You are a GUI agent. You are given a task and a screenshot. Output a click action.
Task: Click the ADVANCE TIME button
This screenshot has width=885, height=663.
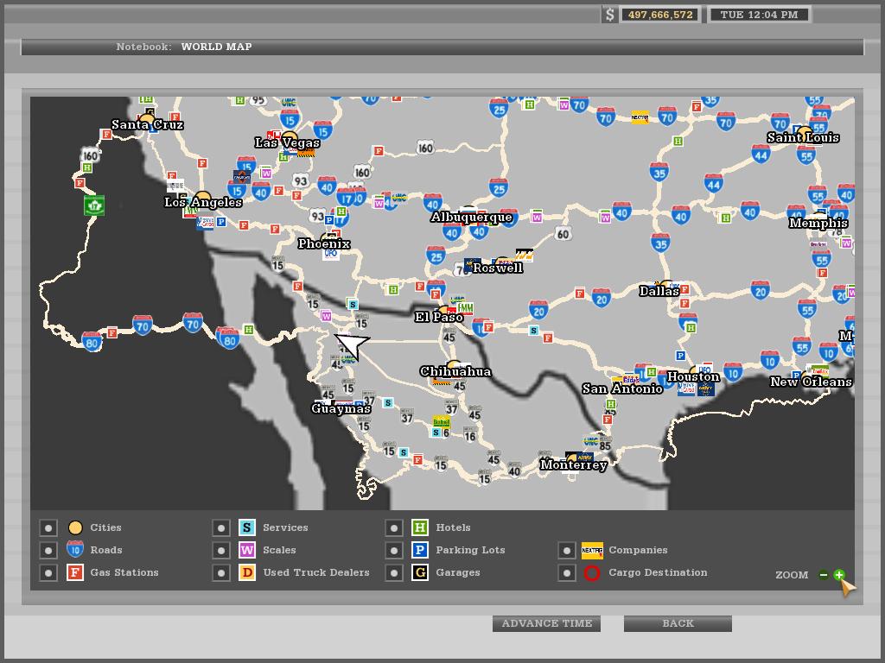tap(546, 623)
